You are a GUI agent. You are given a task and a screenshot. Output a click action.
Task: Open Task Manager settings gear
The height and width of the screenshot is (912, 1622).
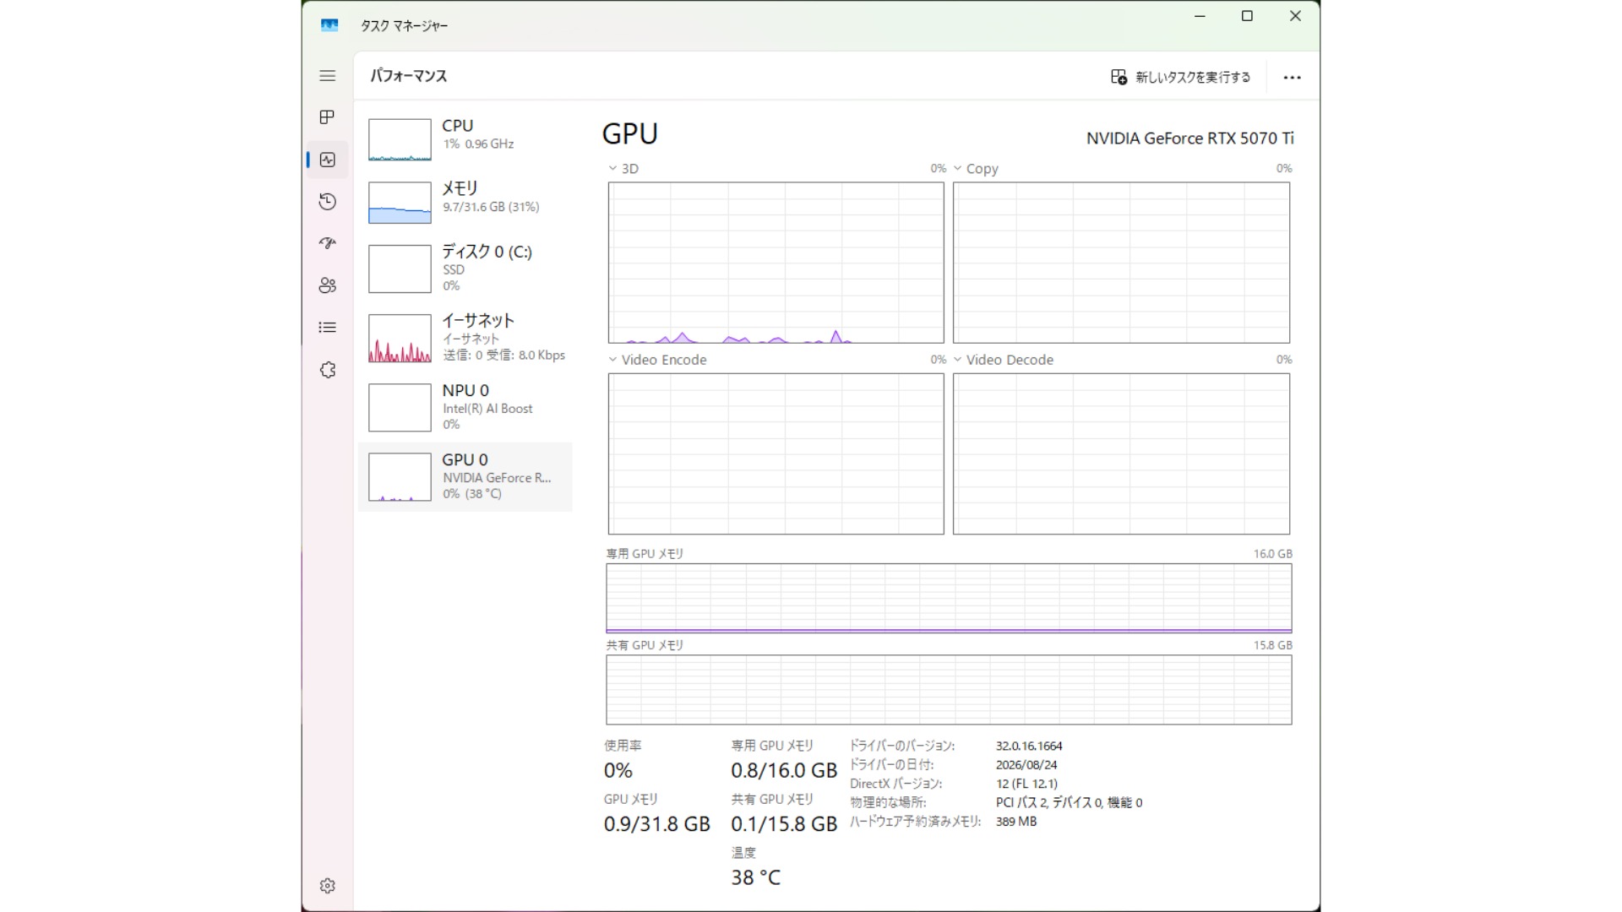point(328,886)
